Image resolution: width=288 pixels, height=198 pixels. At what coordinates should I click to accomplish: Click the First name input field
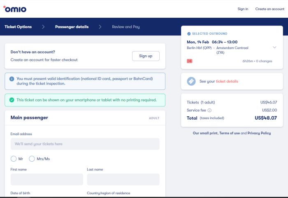click(x=47, y=179)
